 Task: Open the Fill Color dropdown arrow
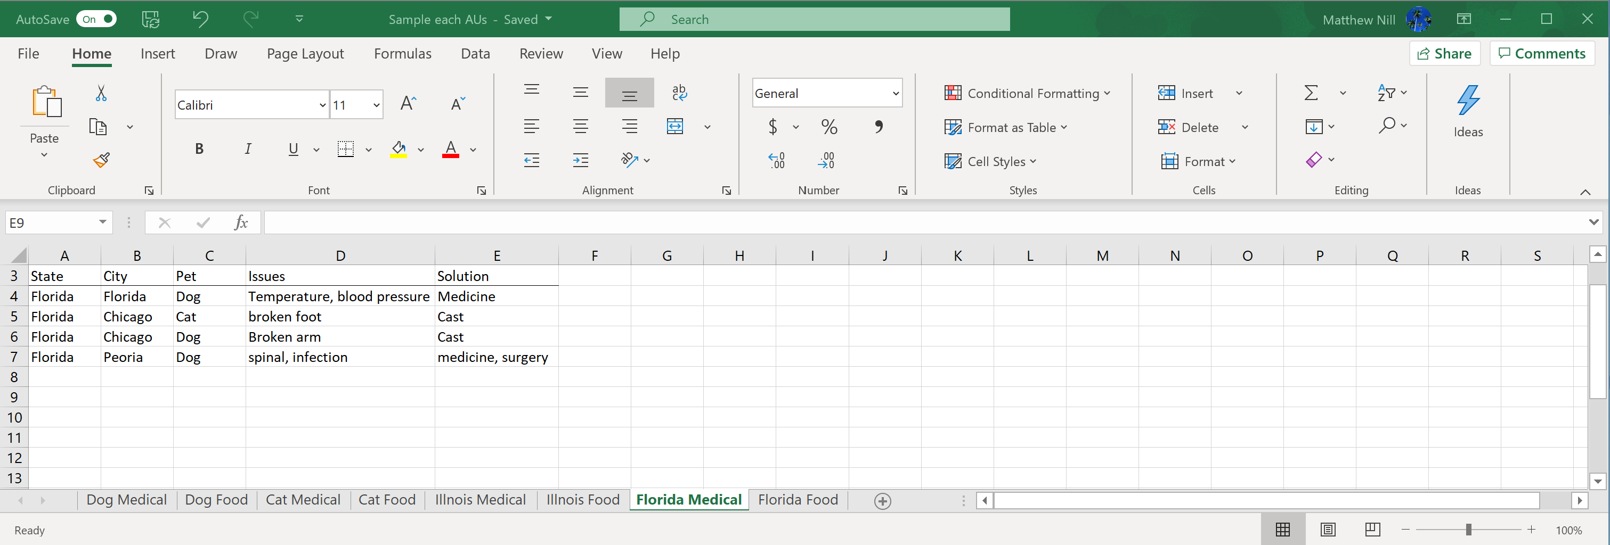[421, 150]
